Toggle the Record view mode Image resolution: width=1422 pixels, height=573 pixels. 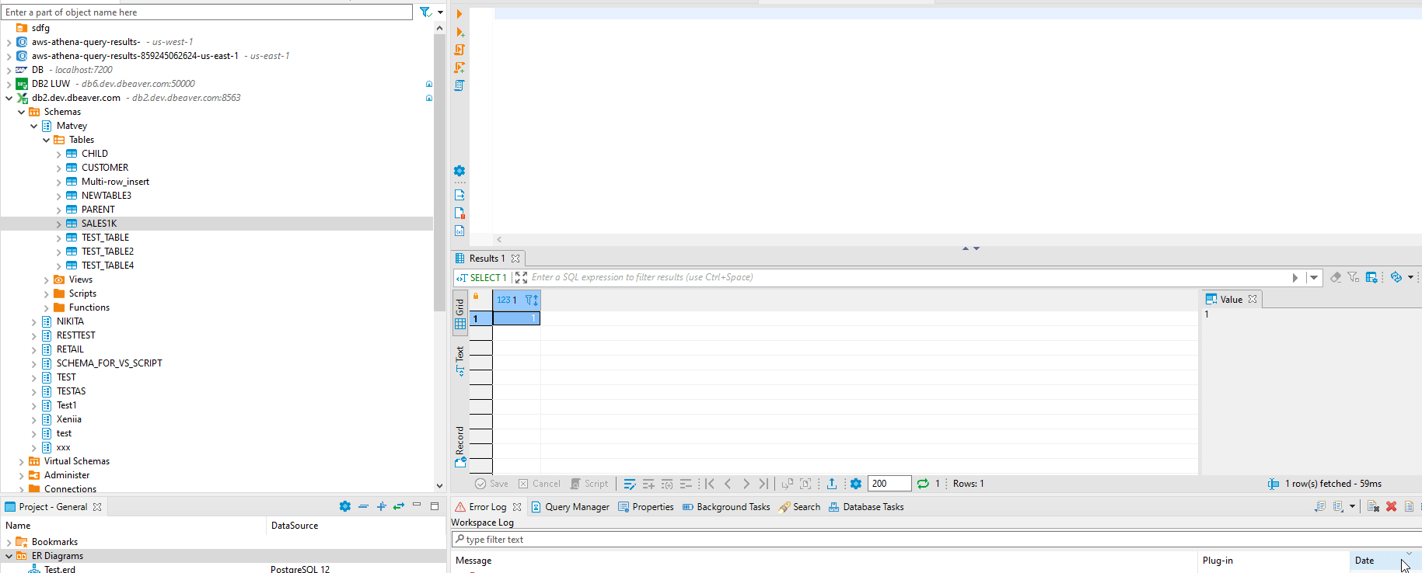[x=460, y=447]
